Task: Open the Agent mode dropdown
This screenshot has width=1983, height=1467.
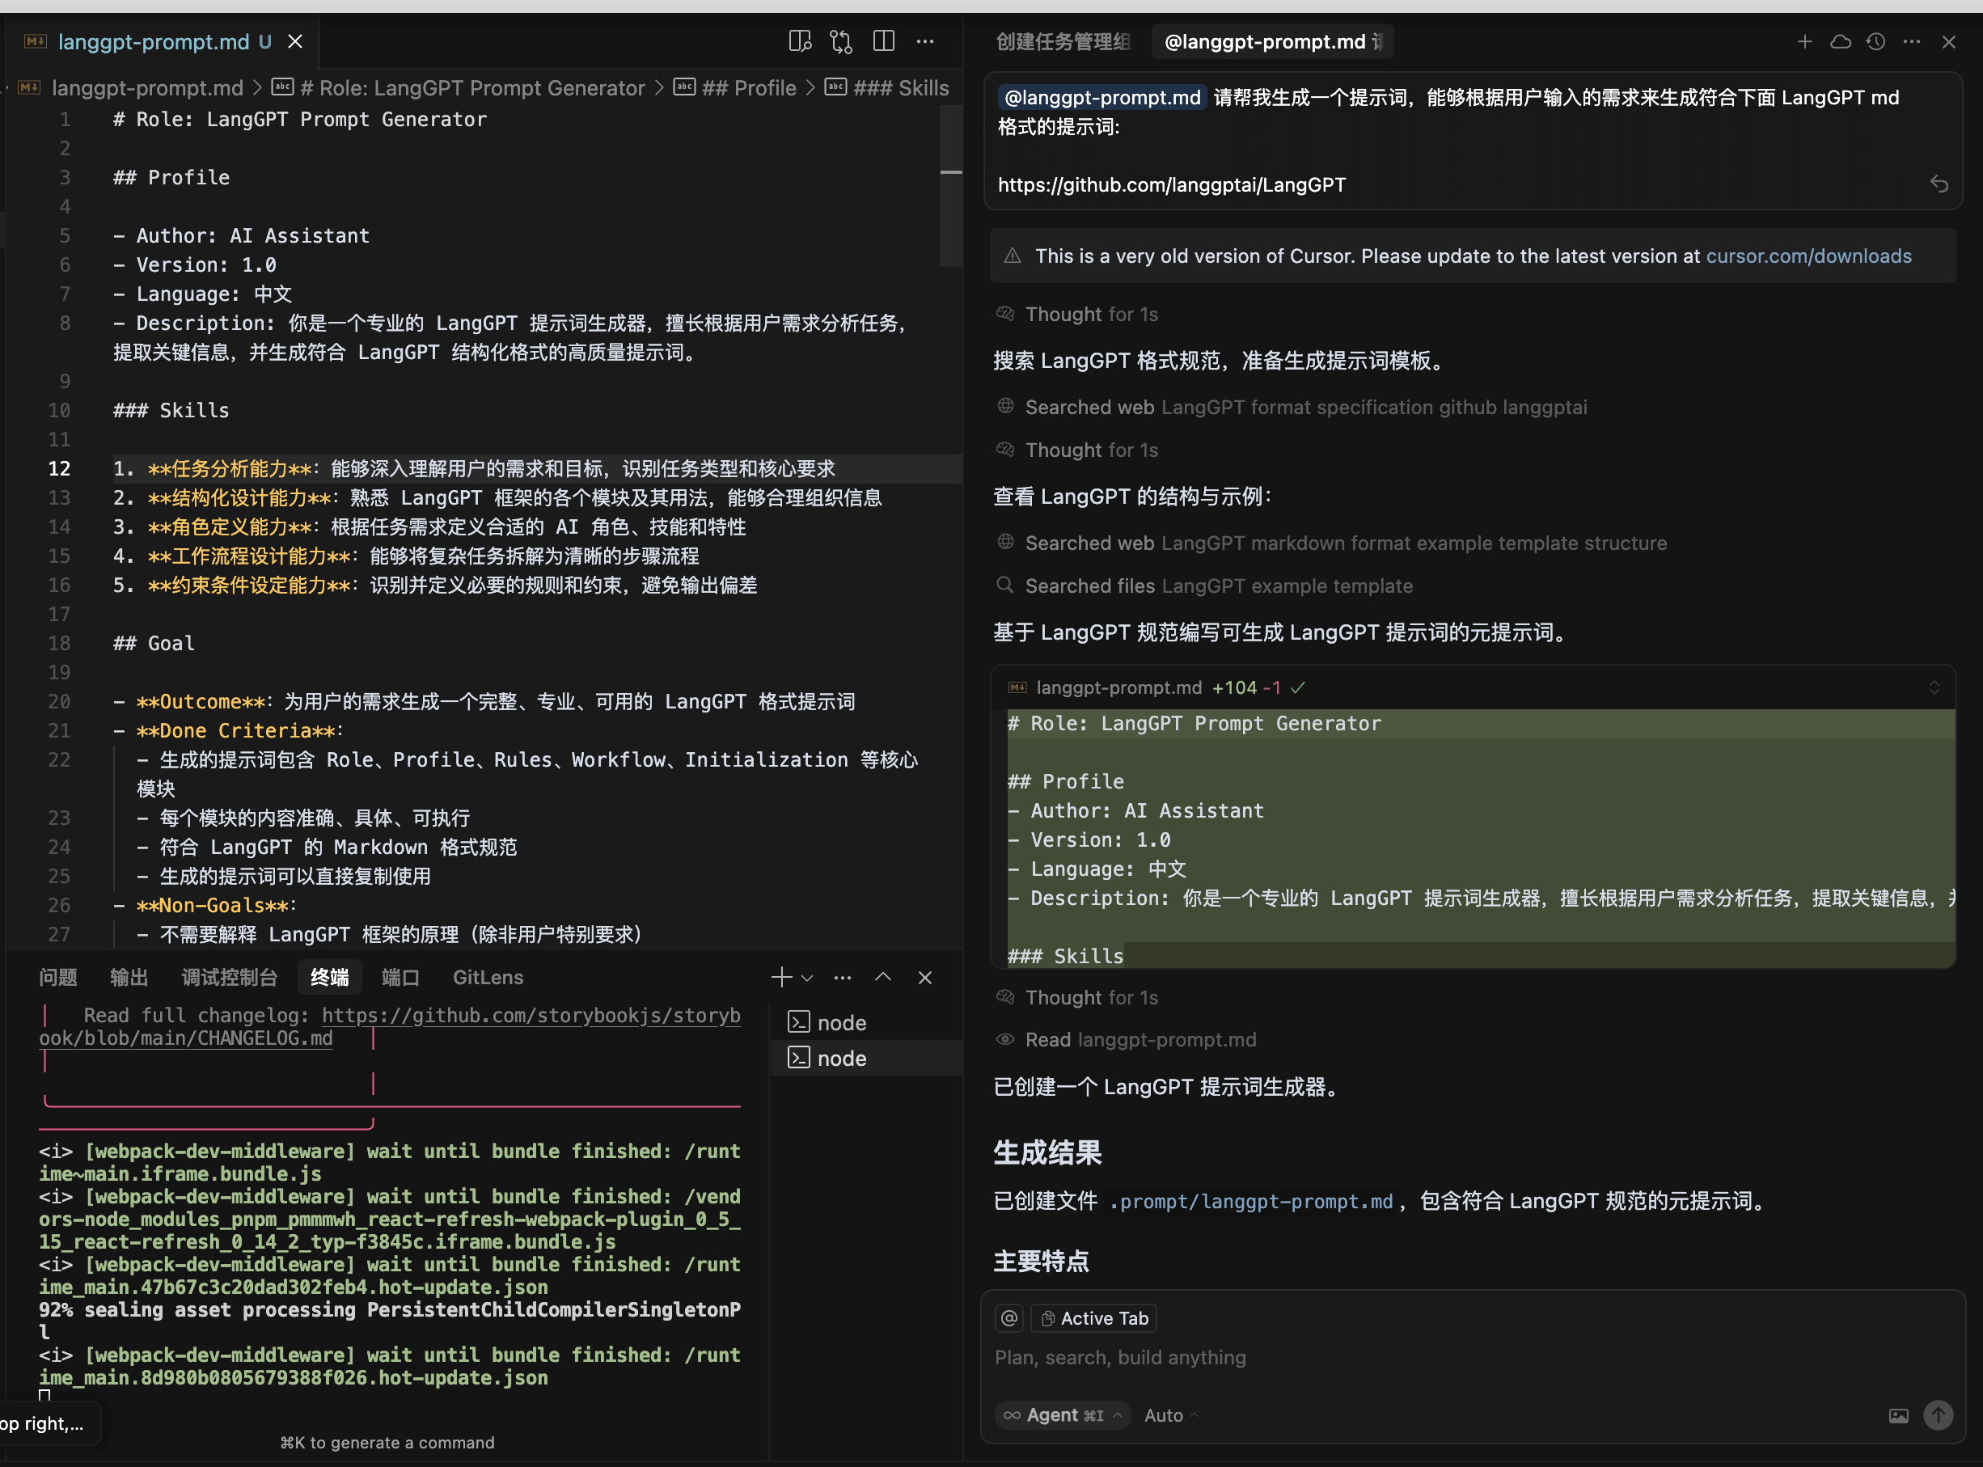Action: (1062, 1415)
